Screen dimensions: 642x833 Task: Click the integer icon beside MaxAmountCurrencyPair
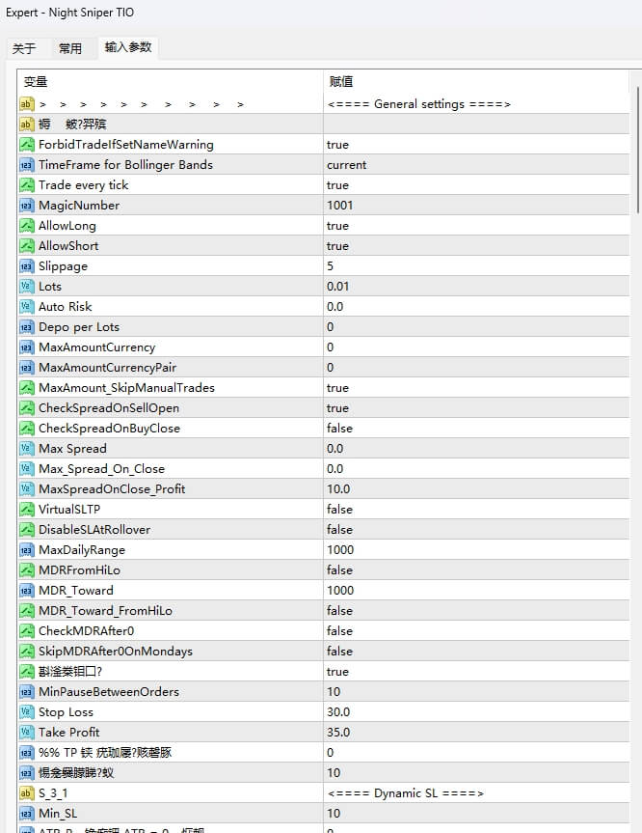coord(27,367)
